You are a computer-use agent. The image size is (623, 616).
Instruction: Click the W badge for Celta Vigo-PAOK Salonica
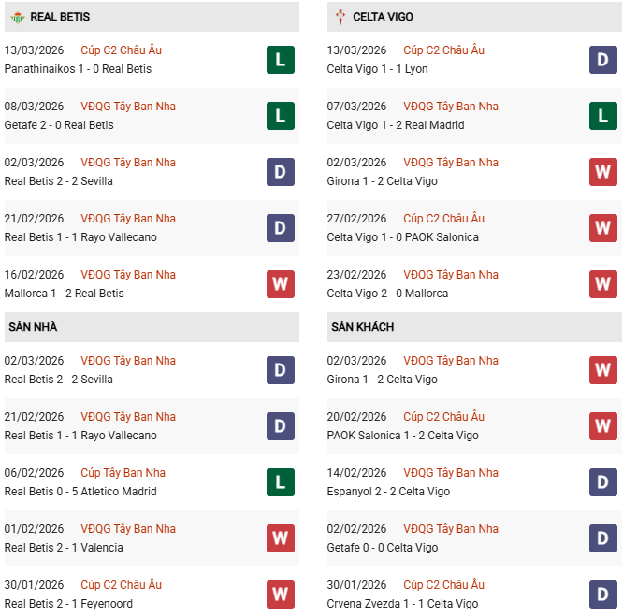[x=603, y=228]
